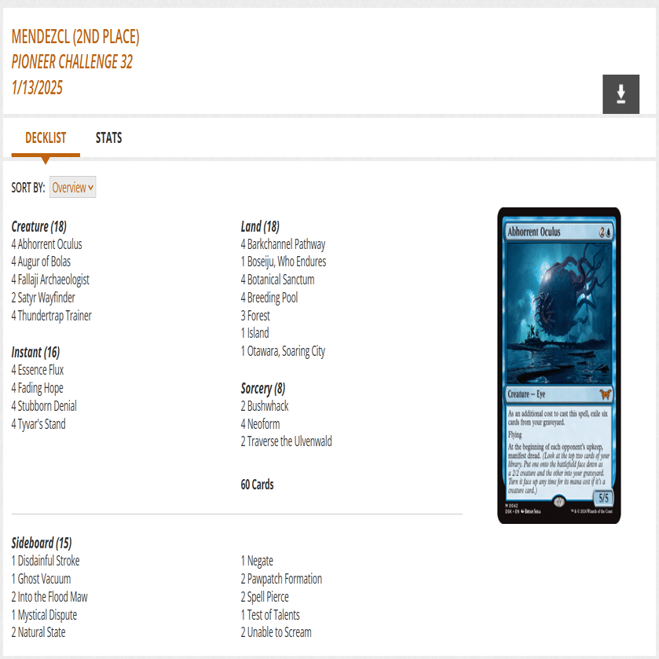Click the 60 Cards total text
The image size is (659, 659).
pyautogui.click(x=257, y=485)
